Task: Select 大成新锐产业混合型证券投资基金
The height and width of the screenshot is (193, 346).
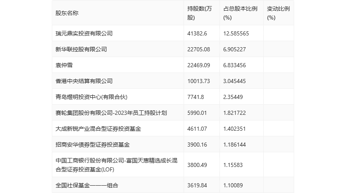Action: (98, 129)
